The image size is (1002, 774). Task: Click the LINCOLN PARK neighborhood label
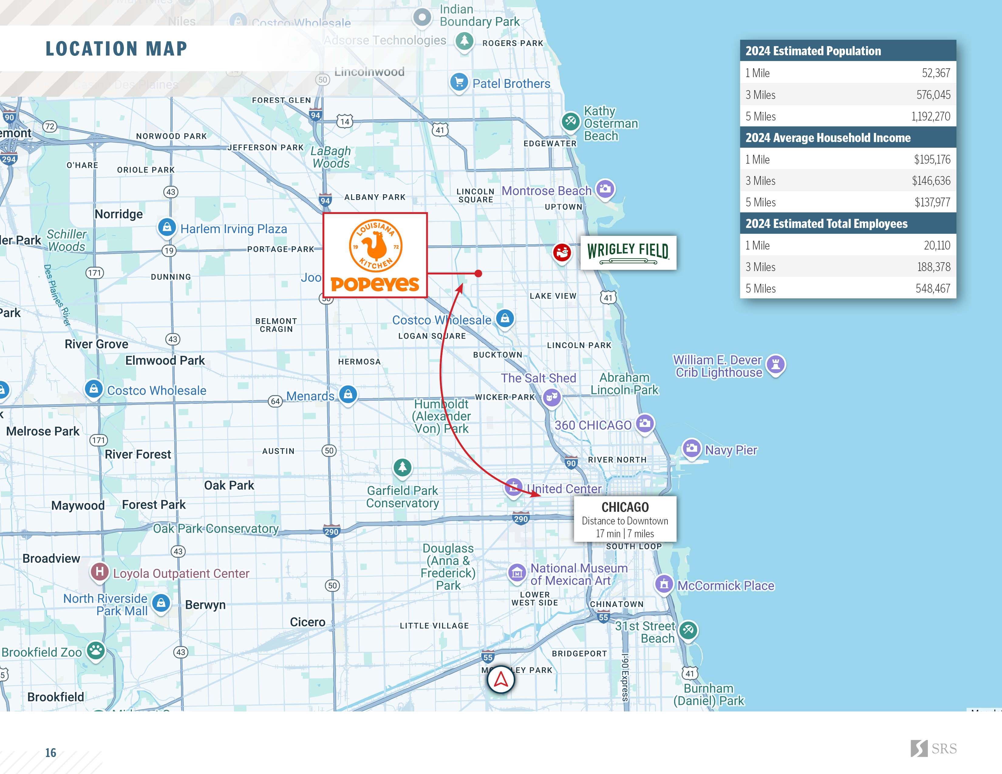[x=579, y=345]
